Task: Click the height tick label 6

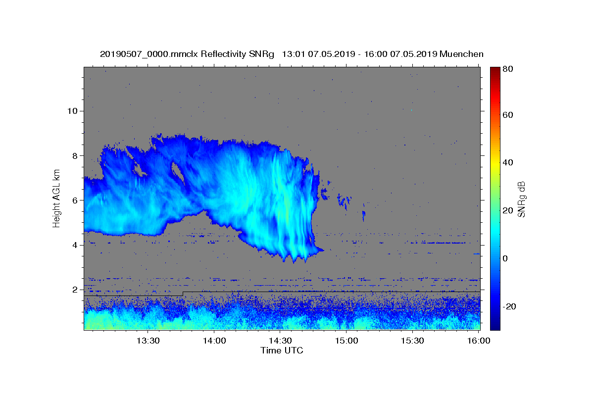Action: [75, 200]
